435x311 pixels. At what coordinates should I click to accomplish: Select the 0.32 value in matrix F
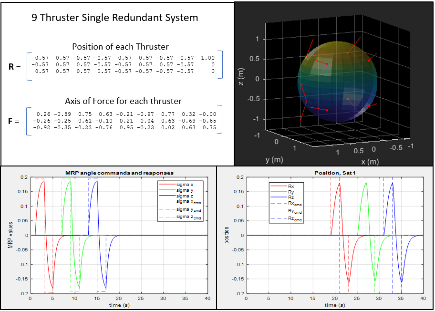click(x=189, y=114)
